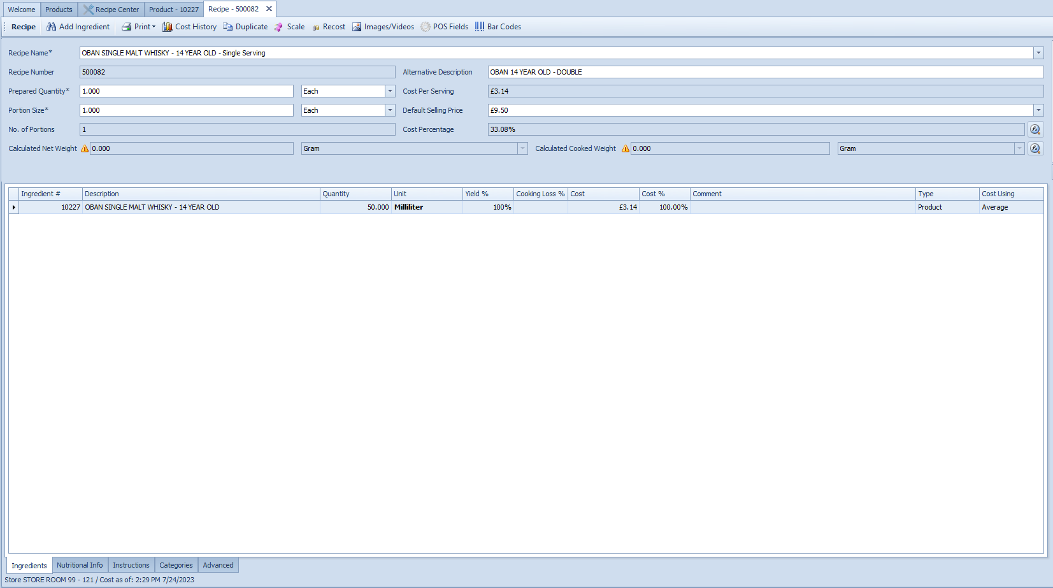
Task: Click the 100% yield cell
Action: point(488,207)
